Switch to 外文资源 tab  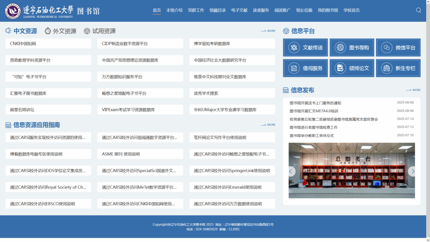point(64,31)
